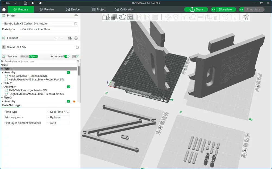Open printer settings gear icon
The width and height of the screenshot is (272, 169).
[76, 16]
